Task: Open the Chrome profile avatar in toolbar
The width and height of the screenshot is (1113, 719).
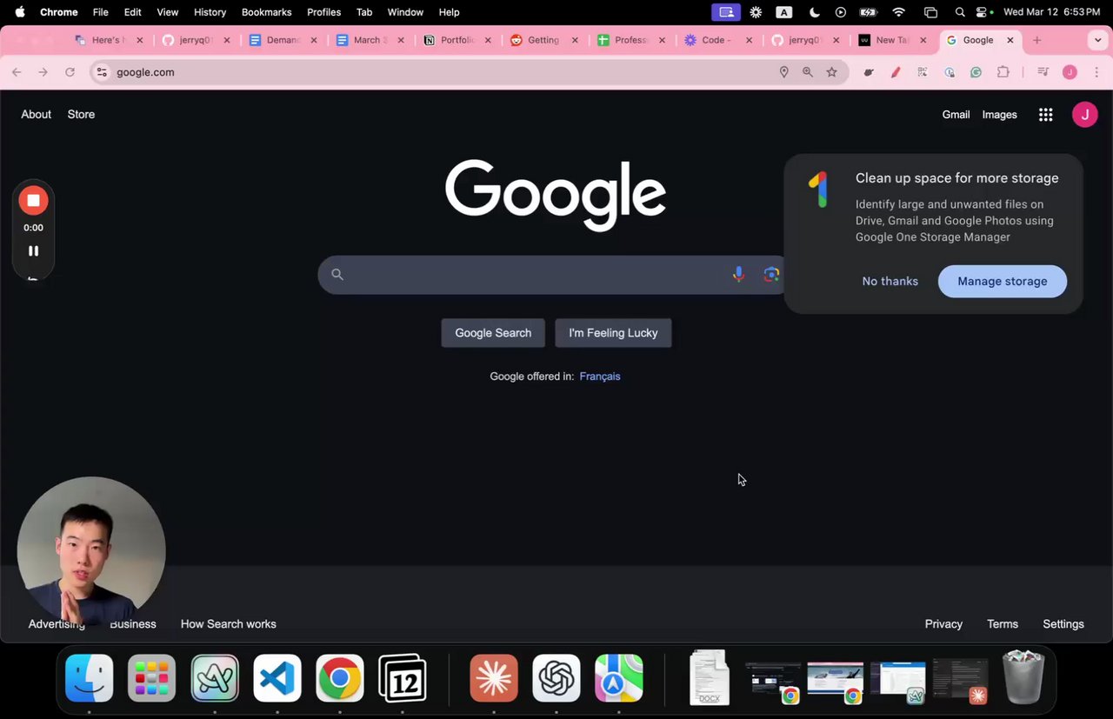Action: [x=1070, y=72]
